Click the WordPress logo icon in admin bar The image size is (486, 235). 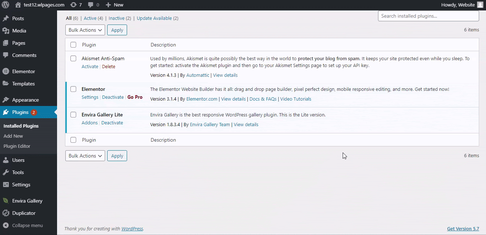coord(5,5)
